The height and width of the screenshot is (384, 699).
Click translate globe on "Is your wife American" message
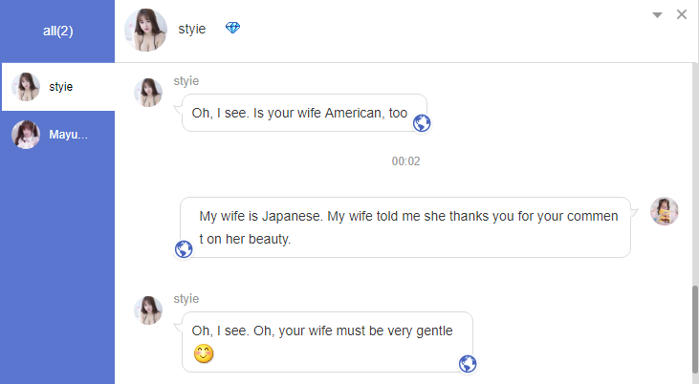(x=422, y=122)
